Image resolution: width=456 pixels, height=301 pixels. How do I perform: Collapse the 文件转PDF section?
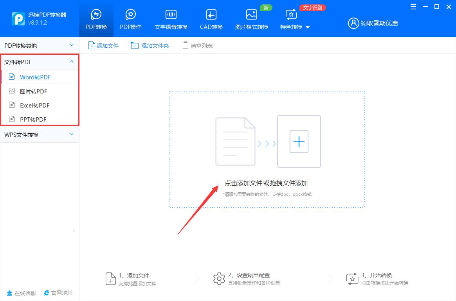(72, 62)
